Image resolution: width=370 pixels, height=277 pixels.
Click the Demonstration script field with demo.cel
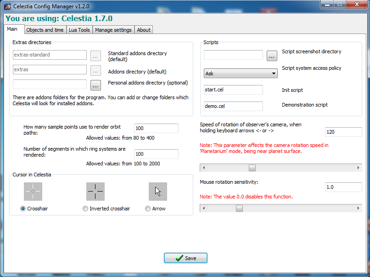pyautogui.click(x=233, y=106)
